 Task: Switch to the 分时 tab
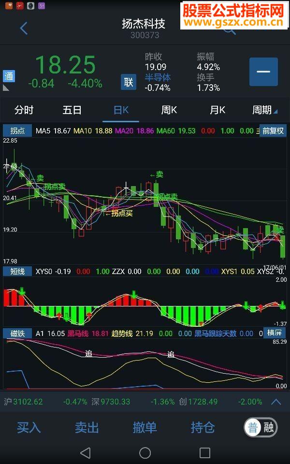[24, 110]
